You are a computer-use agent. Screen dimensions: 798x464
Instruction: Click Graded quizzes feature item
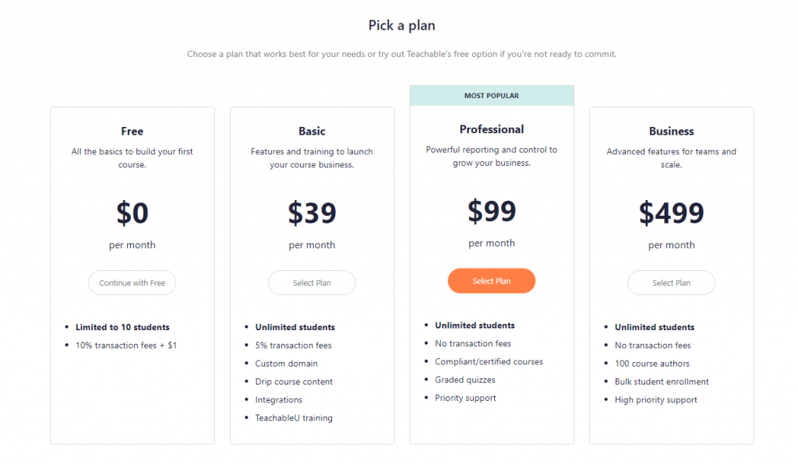tap(464, 380)
